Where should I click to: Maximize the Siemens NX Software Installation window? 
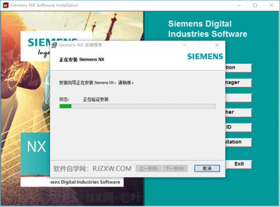[x=255, y=5]
